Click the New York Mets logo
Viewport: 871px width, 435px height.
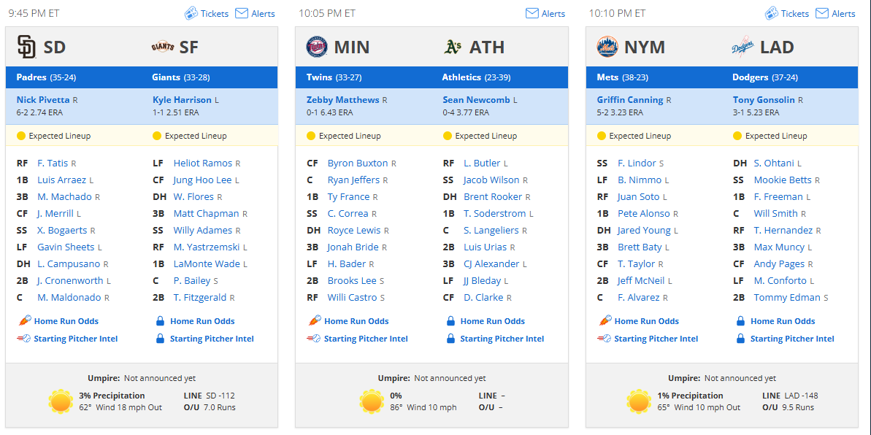pyautogui.click(x=607, y=47)
